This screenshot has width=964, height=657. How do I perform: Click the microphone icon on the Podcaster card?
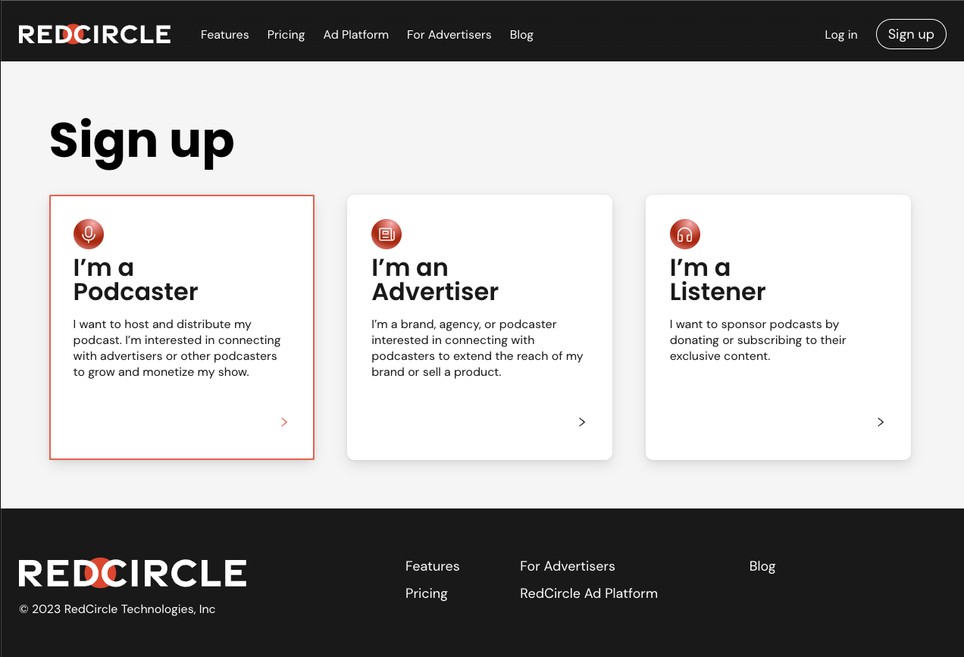[89, 234]
